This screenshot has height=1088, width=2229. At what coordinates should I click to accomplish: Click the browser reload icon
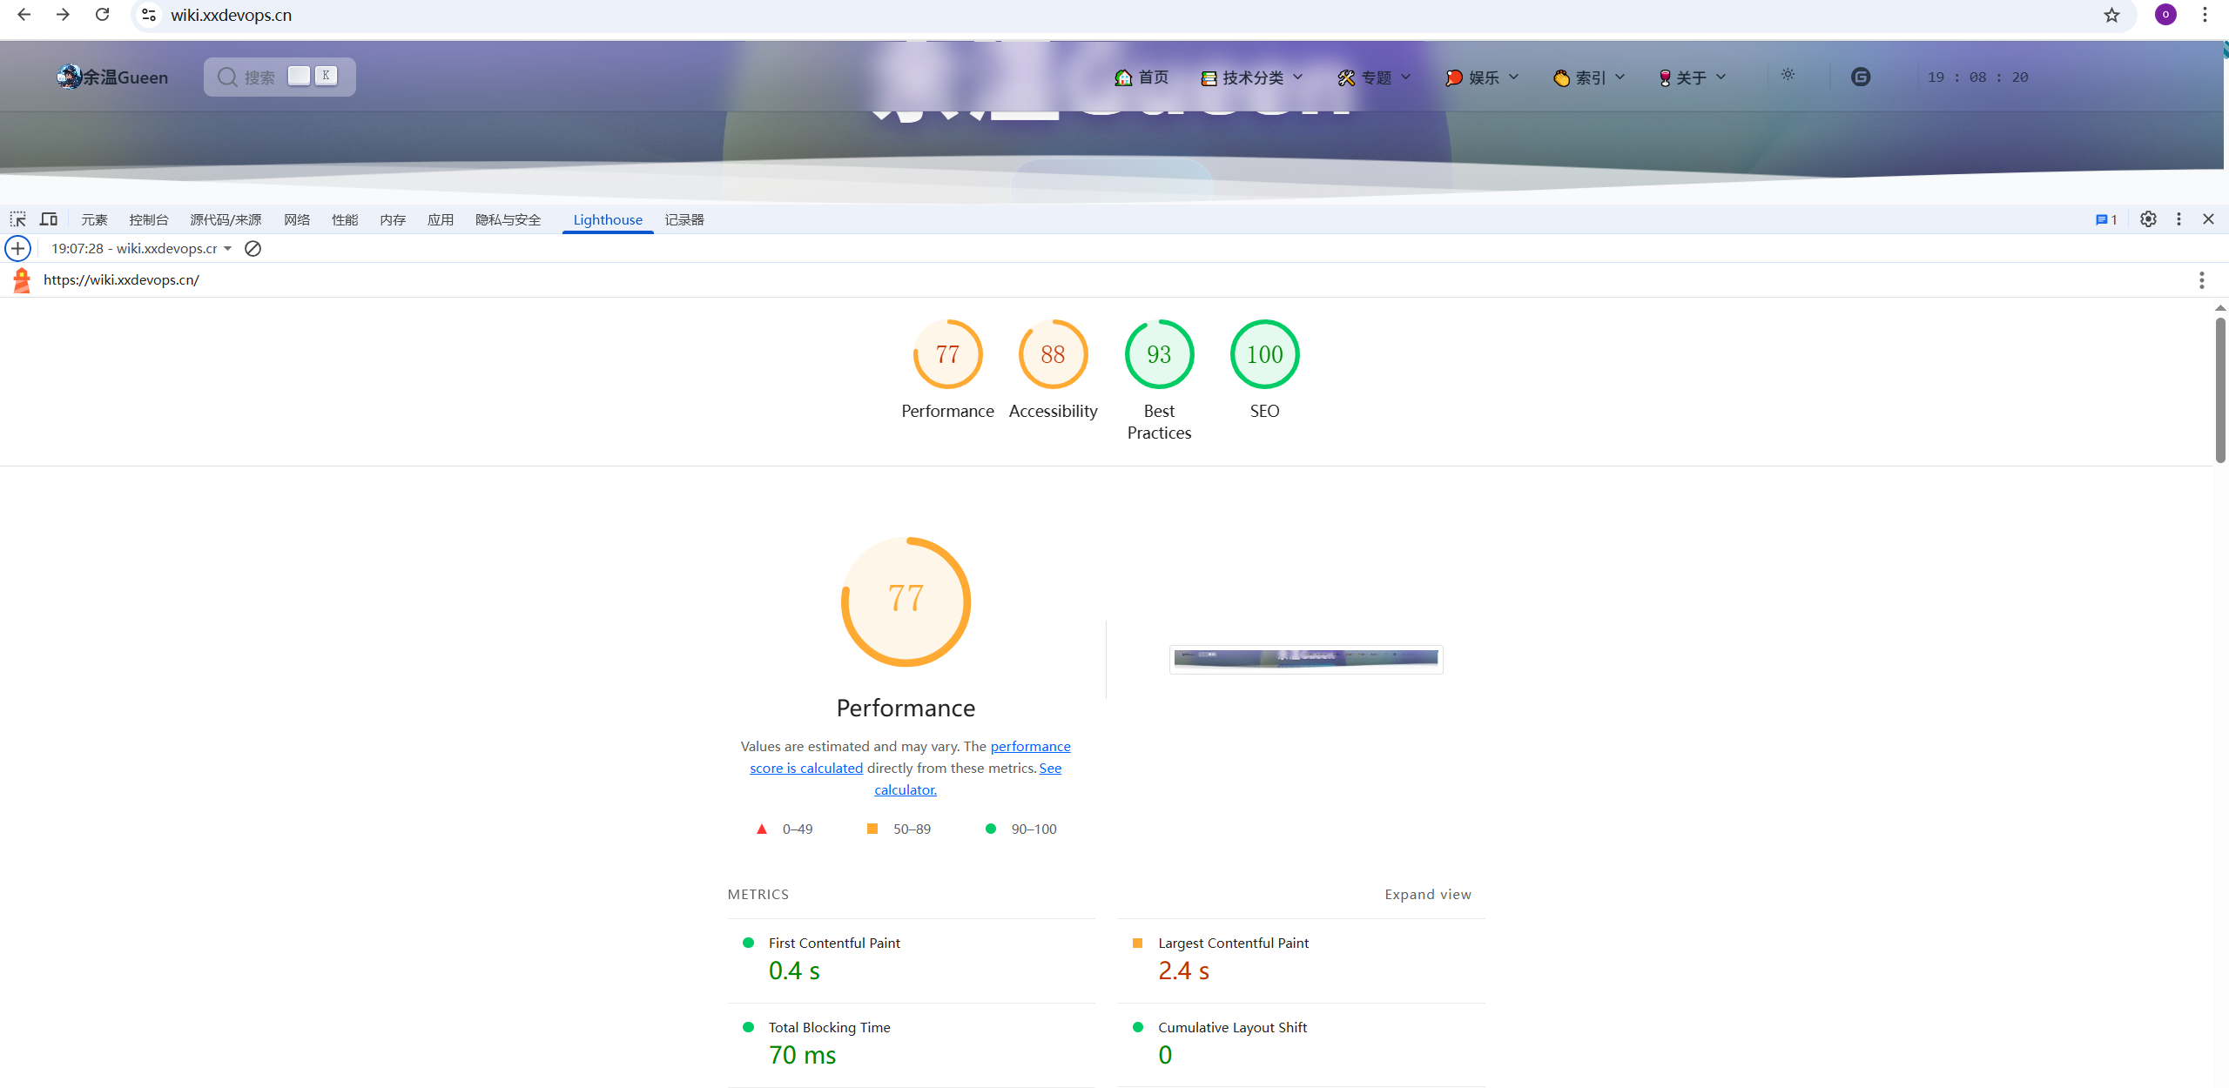(x=102, y=15)
